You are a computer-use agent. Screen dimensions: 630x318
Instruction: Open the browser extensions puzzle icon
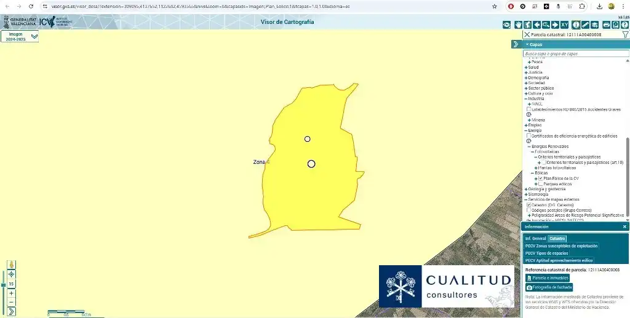582,6
